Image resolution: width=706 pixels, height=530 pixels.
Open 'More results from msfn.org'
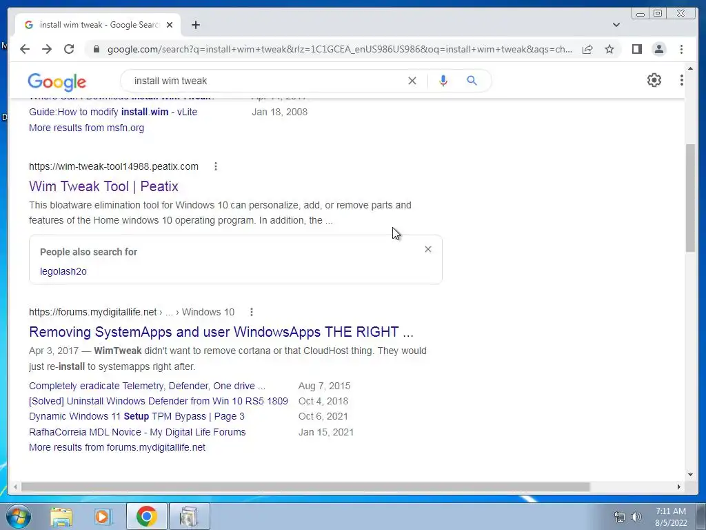(x=86, y=128)
